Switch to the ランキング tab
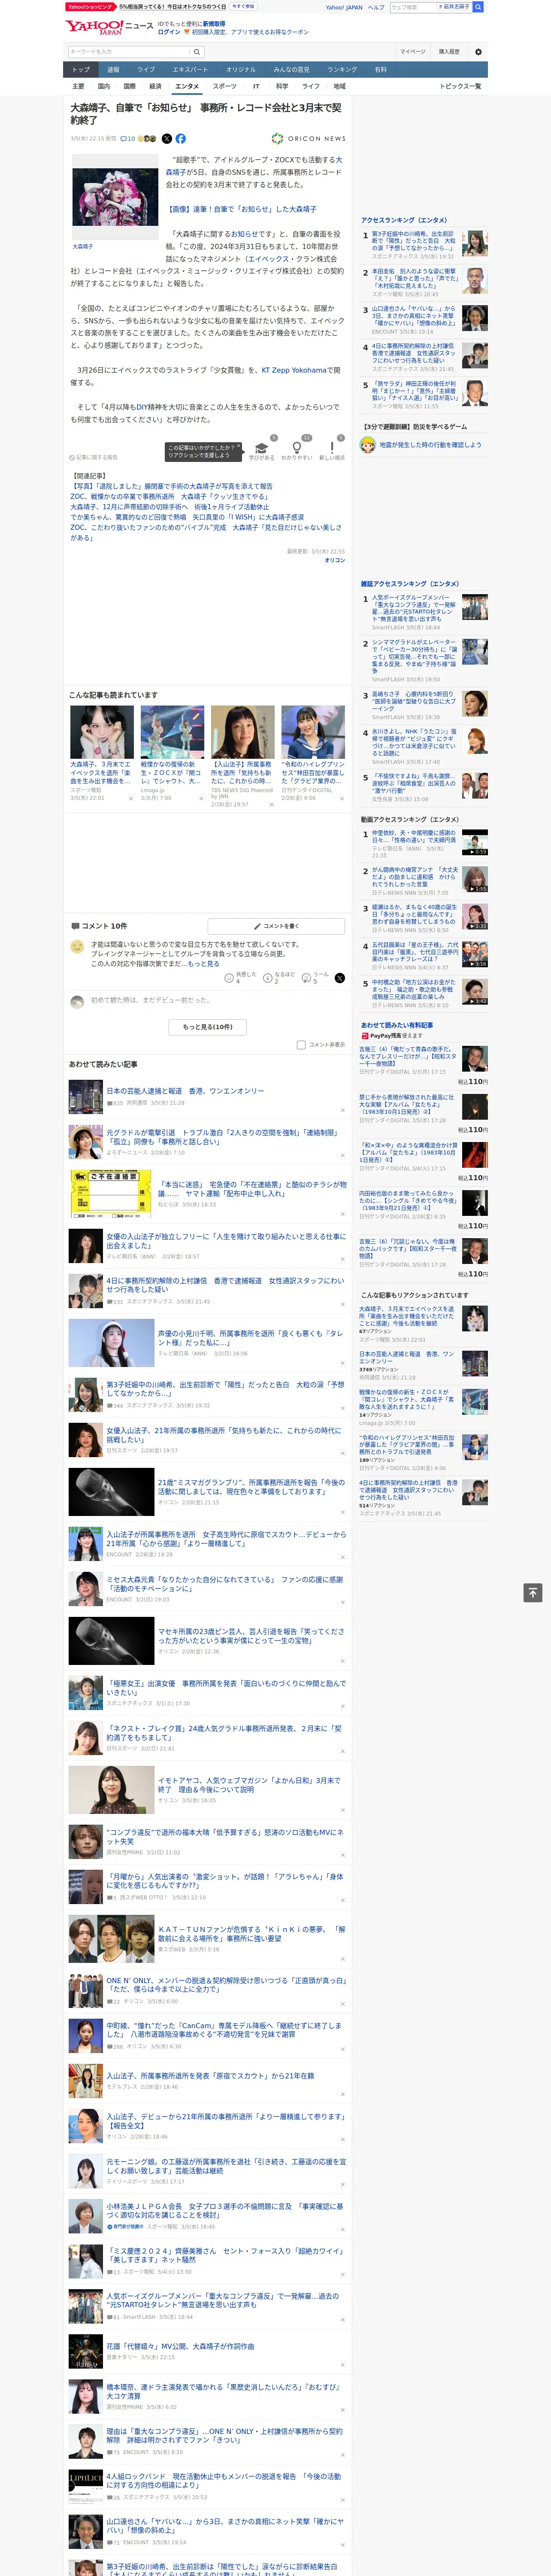551x2576 pixels. pyautogui.click(x=342, y=70)
